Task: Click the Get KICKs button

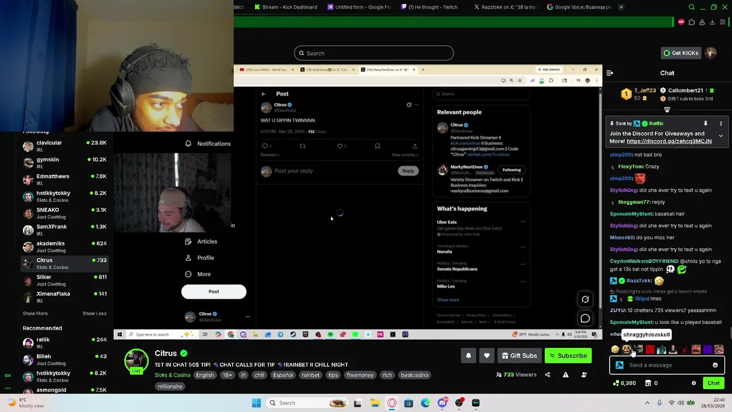Action: 680,53
